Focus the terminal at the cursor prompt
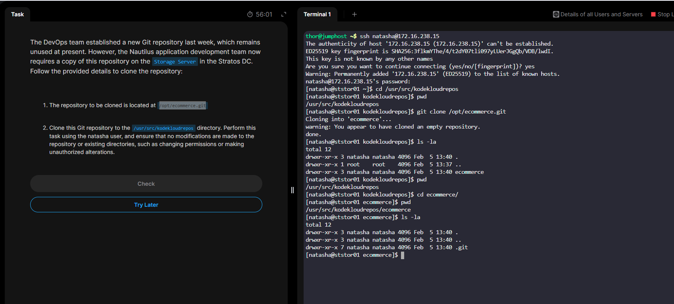Screen dimensions: 674x304 click(x=403, y=255)
